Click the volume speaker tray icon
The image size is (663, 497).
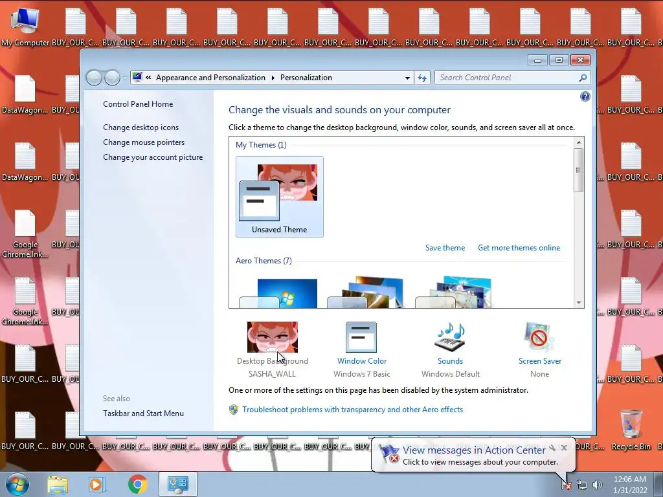point(598,485)
